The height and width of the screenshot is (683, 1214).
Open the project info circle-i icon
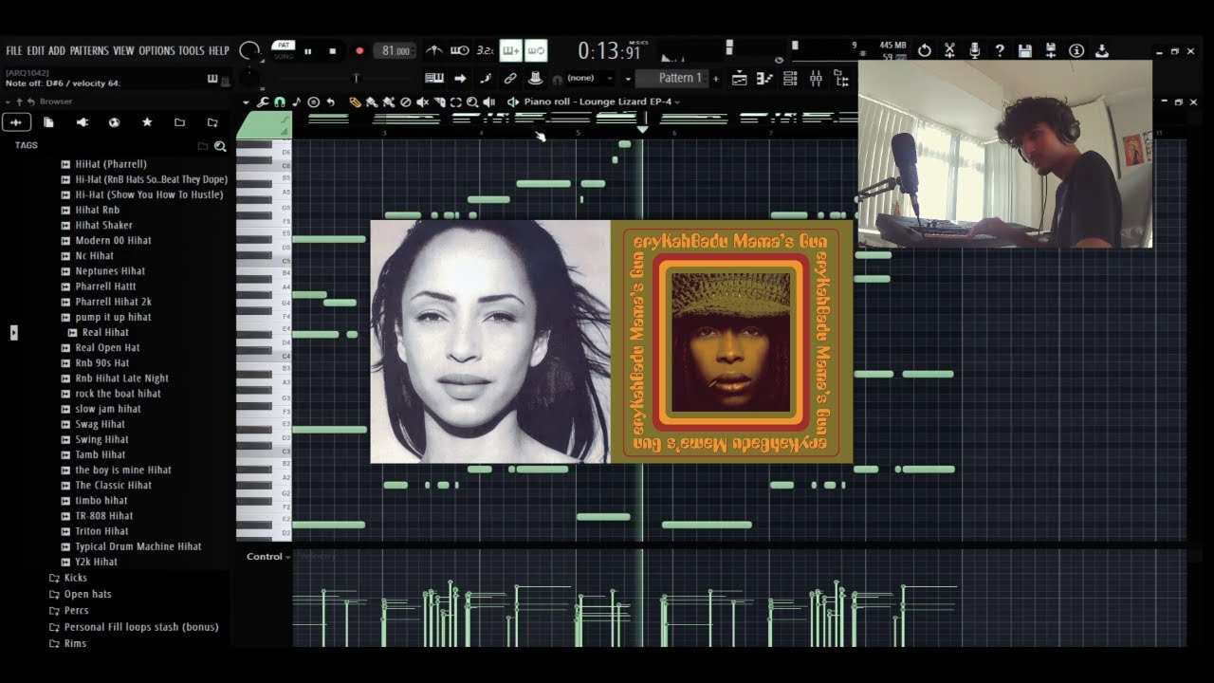pyautogui.click(x=1076, y=50)
